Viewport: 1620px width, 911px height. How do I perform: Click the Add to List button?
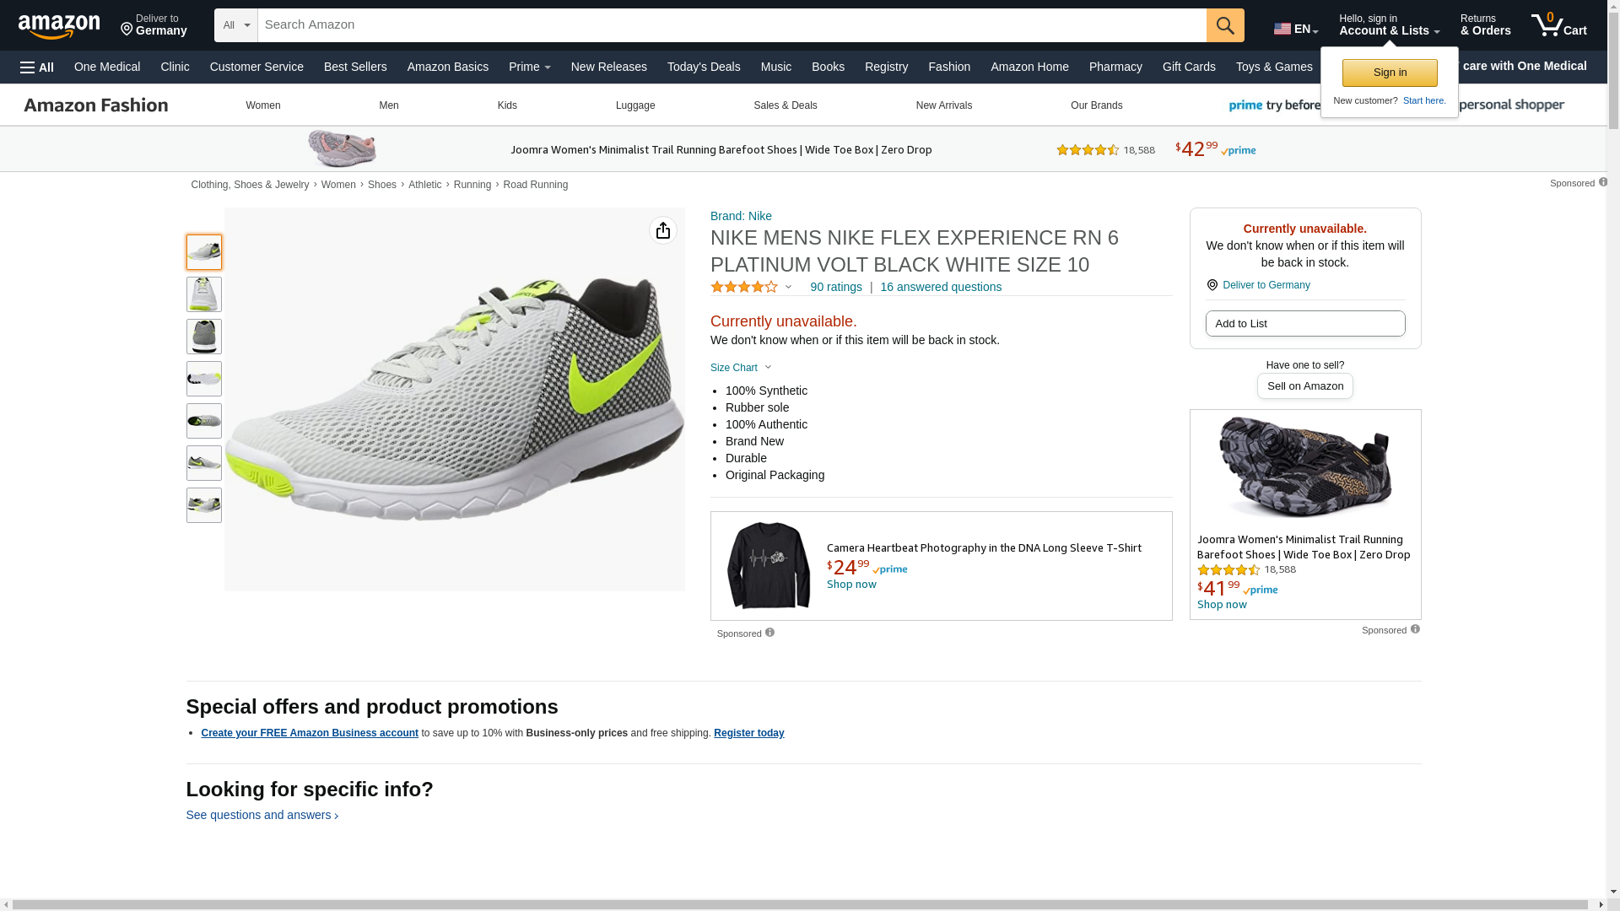click(1304, 324)
